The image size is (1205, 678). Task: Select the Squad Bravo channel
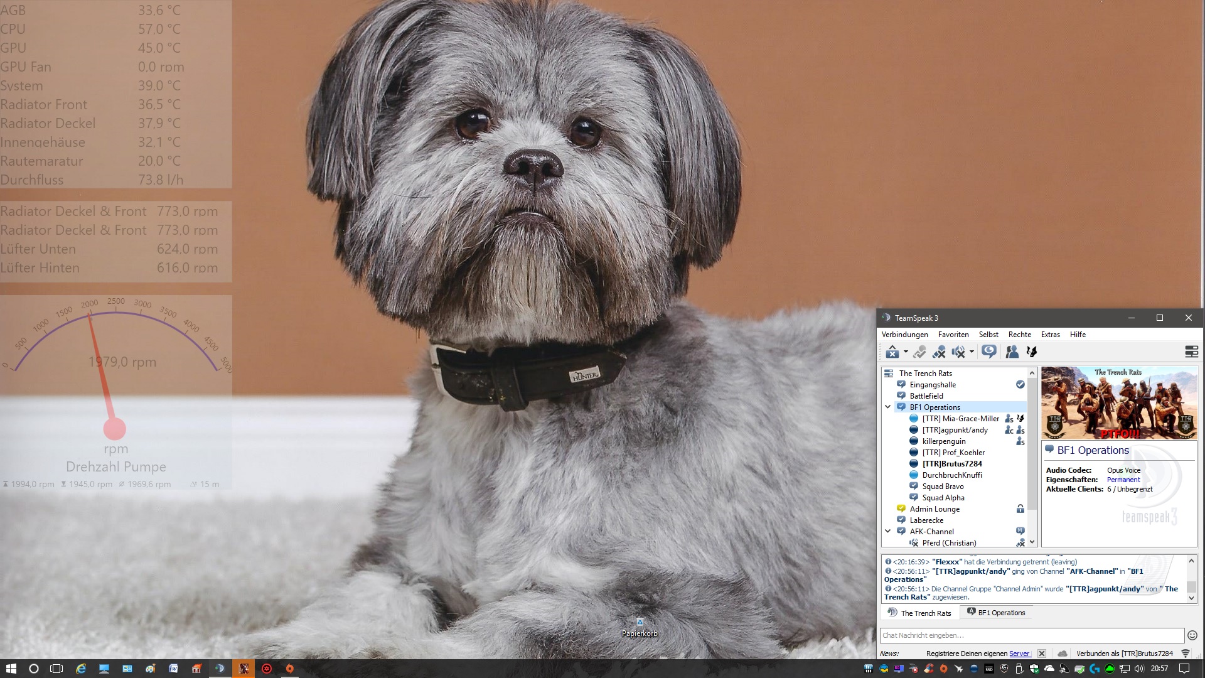(943, 487)
